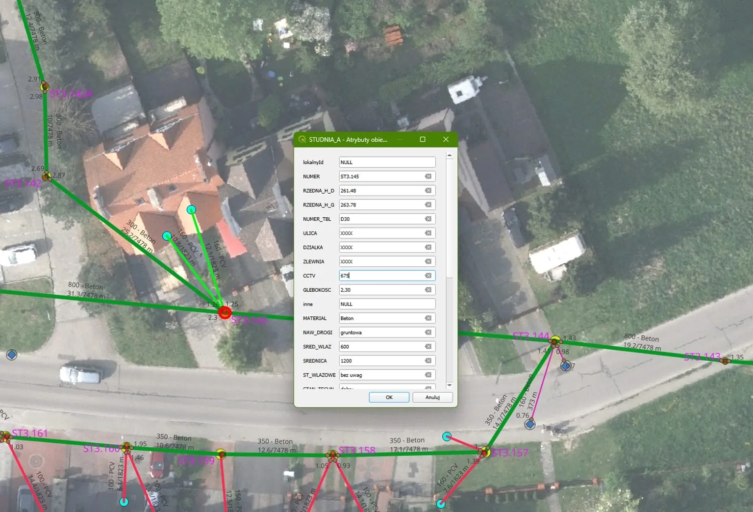Image resolution: width=753 pixels, height=512 pixels.
Task: Click the map label ST3.161
Action: [30, 434]
